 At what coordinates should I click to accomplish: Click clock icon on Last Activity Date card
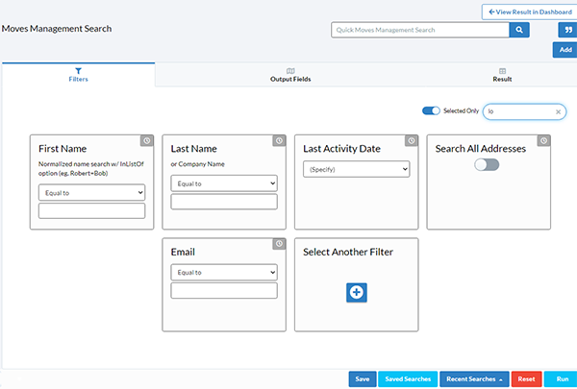(x=412, y=140)
